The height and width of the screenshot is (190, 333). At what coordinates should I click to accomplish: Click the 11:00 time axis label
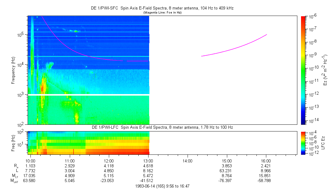(x=70, y=161)
